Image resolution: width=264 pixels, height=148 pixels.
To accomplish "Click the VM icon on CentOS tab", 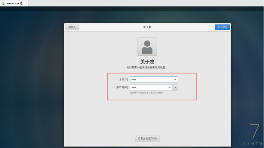I will [3, 3].
